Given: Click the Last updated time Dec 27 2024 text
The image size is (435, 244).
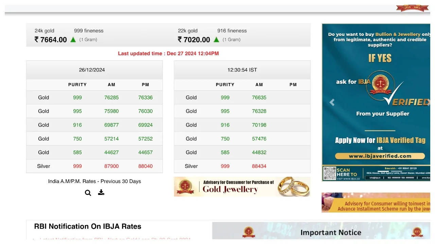Looking at the screenshot, I should (168, 54).
